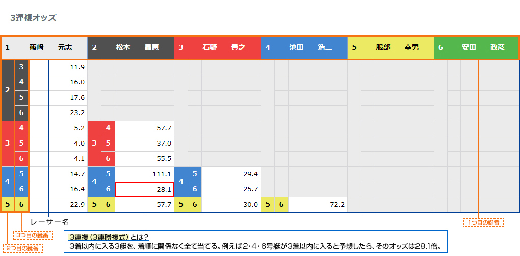This screenshot has width=520, height=256.
Task: Click the yellow racer 5 服部 幸男 header
Action: pos(391,48)
